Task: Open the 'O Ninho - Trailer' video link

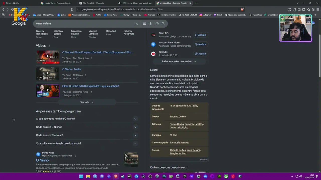Action: click(72, 69)
